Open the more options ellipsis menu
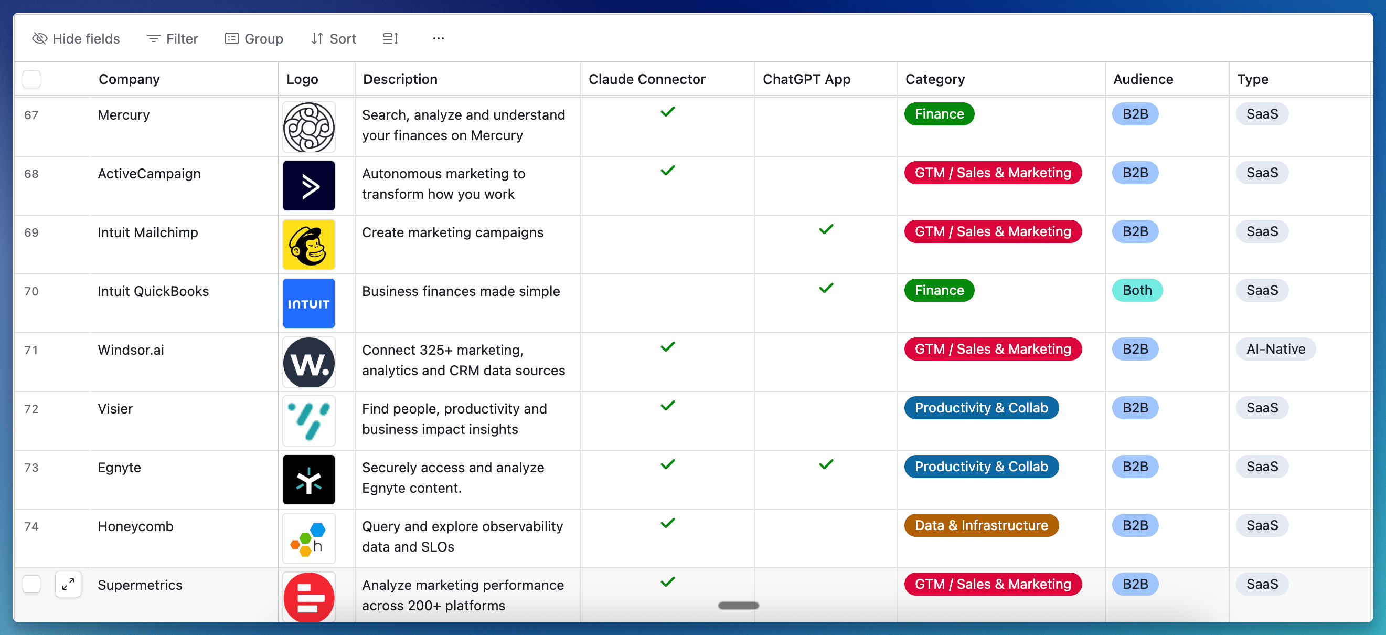 coord(438,38)
